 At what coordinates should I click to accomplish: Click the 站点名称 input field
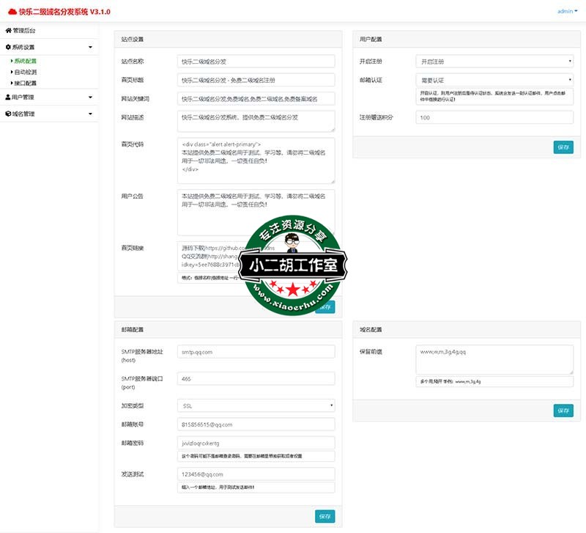tap(256, 62)
